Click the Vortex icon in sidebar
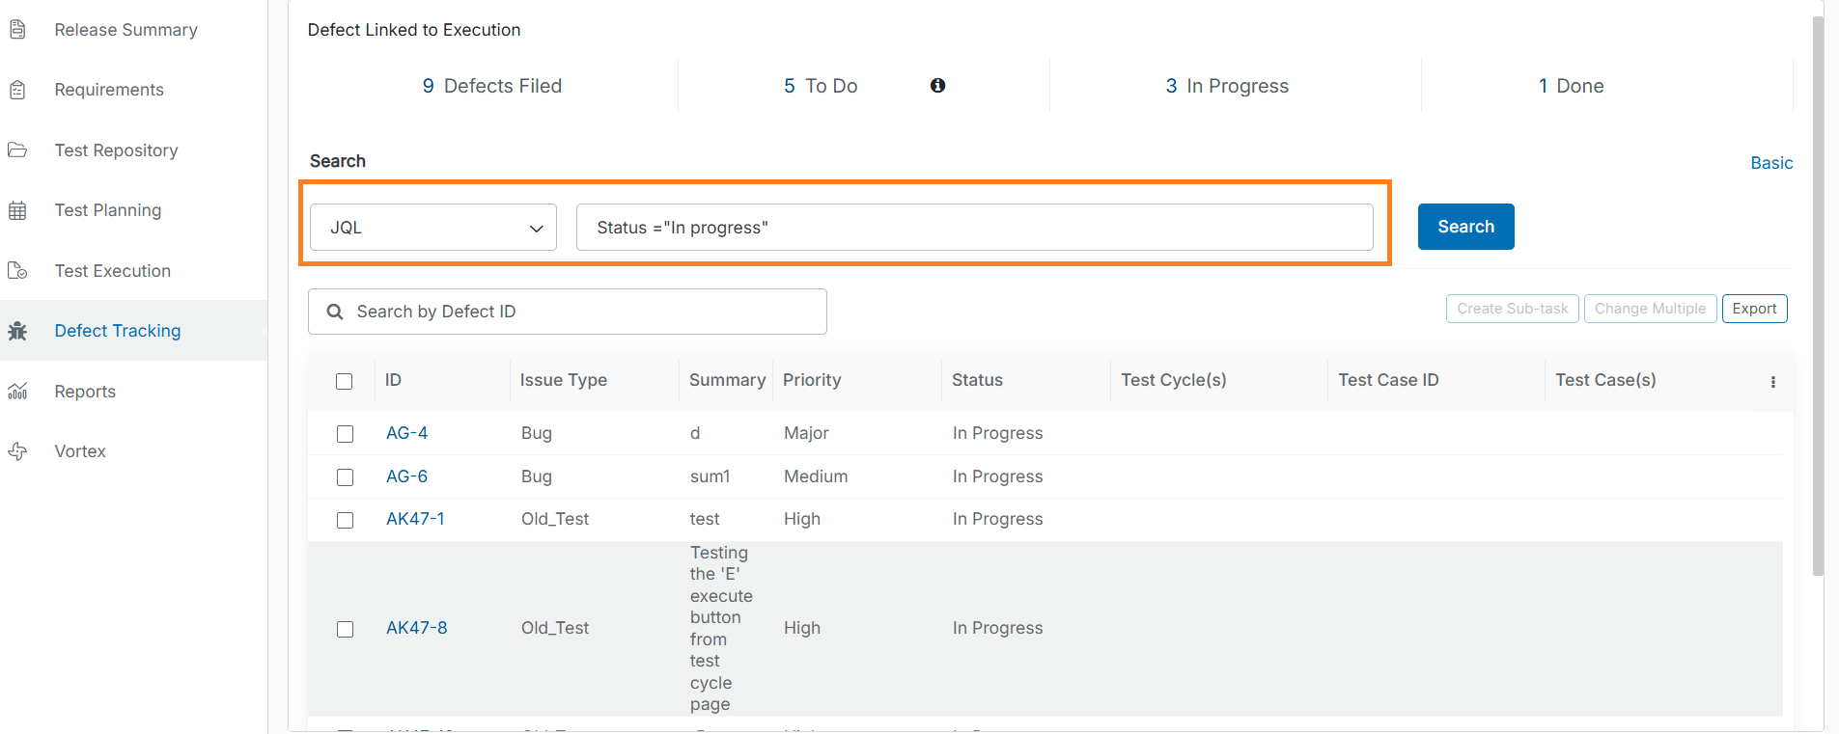1839x734 pixels. [x=17, y=451]
